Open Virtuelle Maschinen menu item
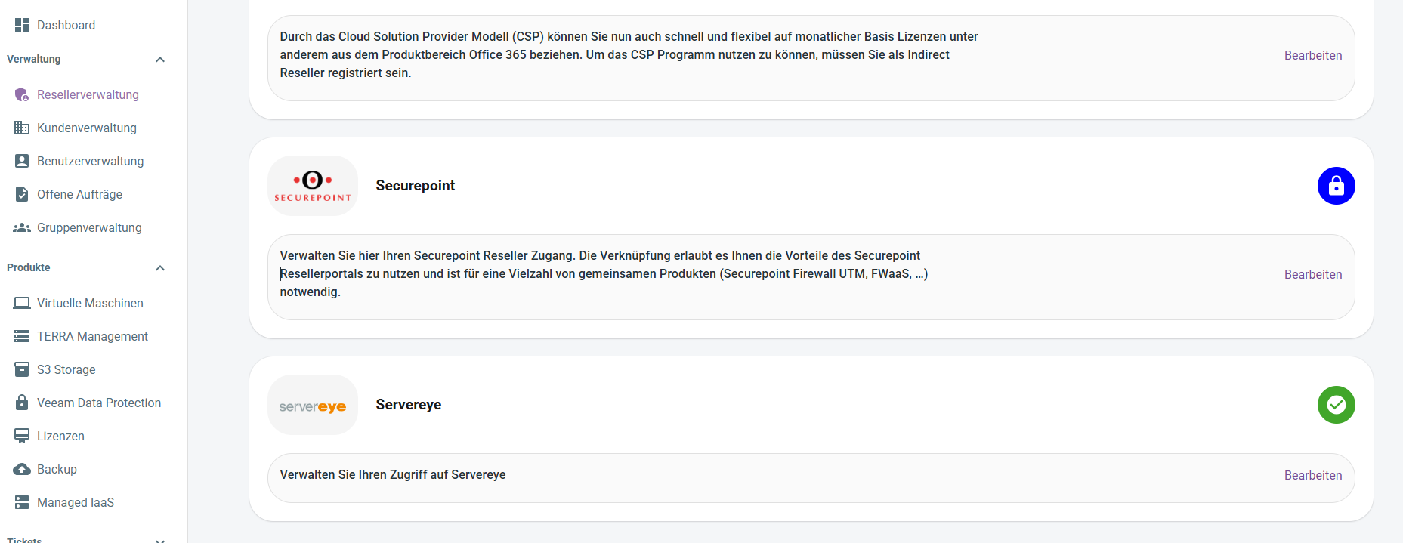1403x543 pixels. tap(90, 303)
